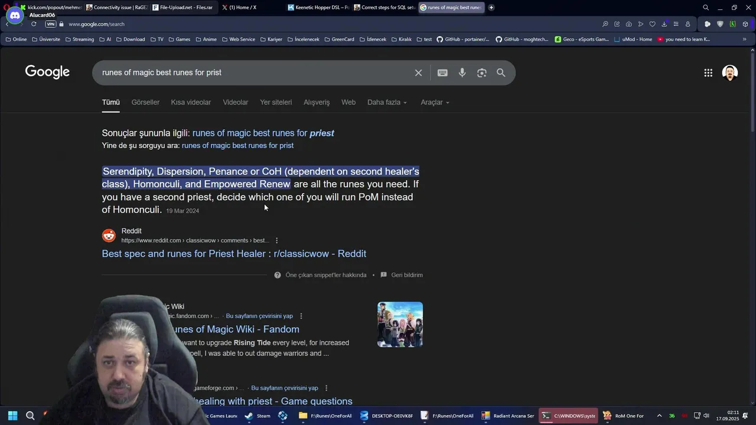Screen dimensions: 756x425
Task: Expand the Araçlar tools dropdown
Action: pyautogui.click(x=435, y=102)
